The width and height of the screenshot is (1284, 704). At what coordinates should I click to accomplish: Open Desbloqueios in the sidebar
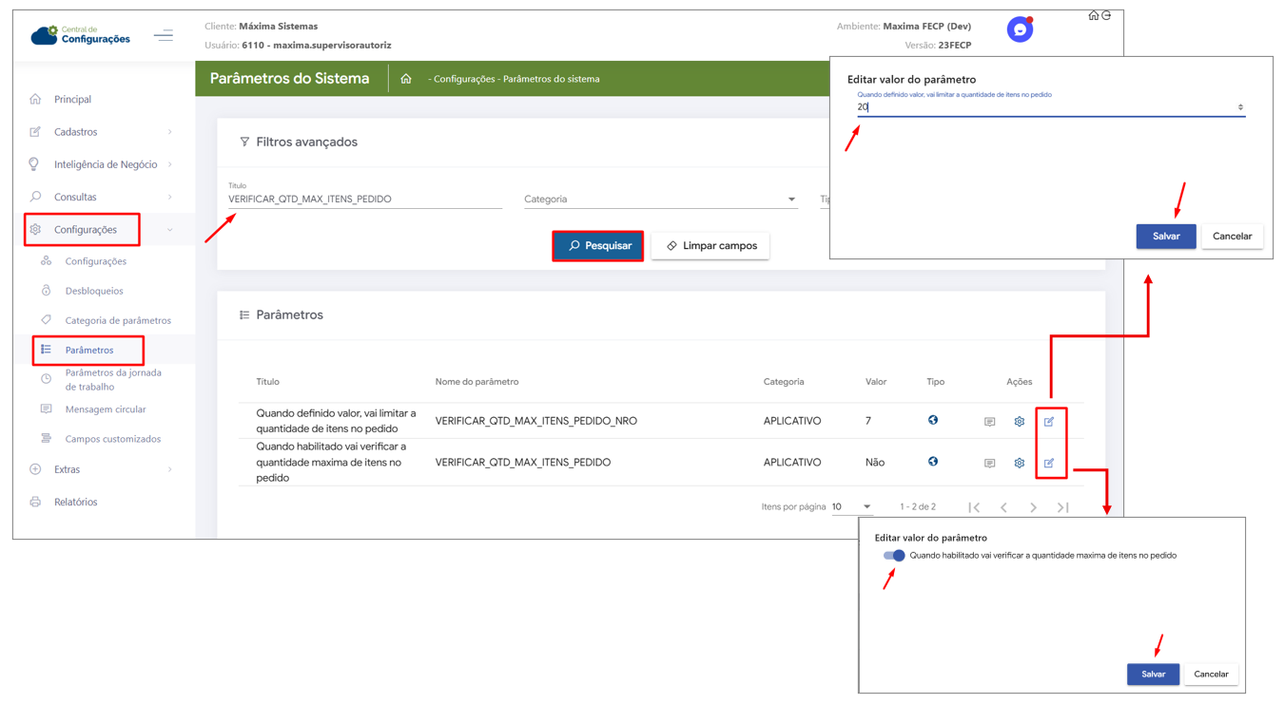(94, 291)
